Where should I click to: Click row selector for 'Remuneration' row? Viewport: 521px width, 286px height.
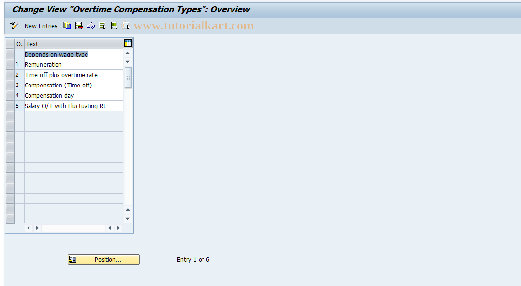[x=10, y=64]
